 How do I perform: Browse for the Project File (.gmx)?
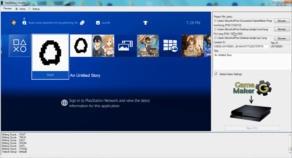point(281,21)
